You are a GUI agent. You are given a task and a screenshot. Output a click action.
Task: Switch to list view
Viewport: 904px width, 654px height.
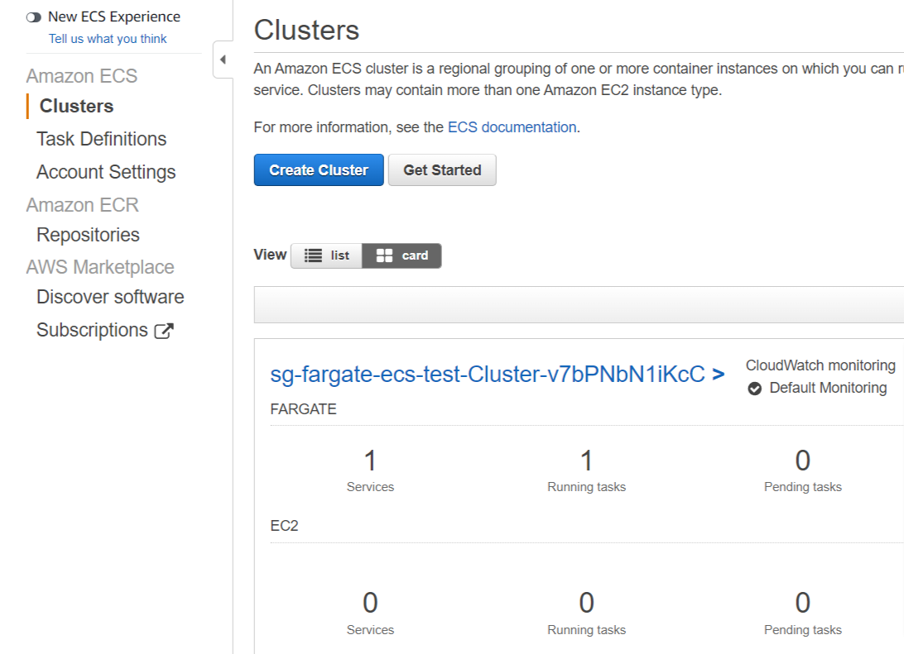coord(326,255)
